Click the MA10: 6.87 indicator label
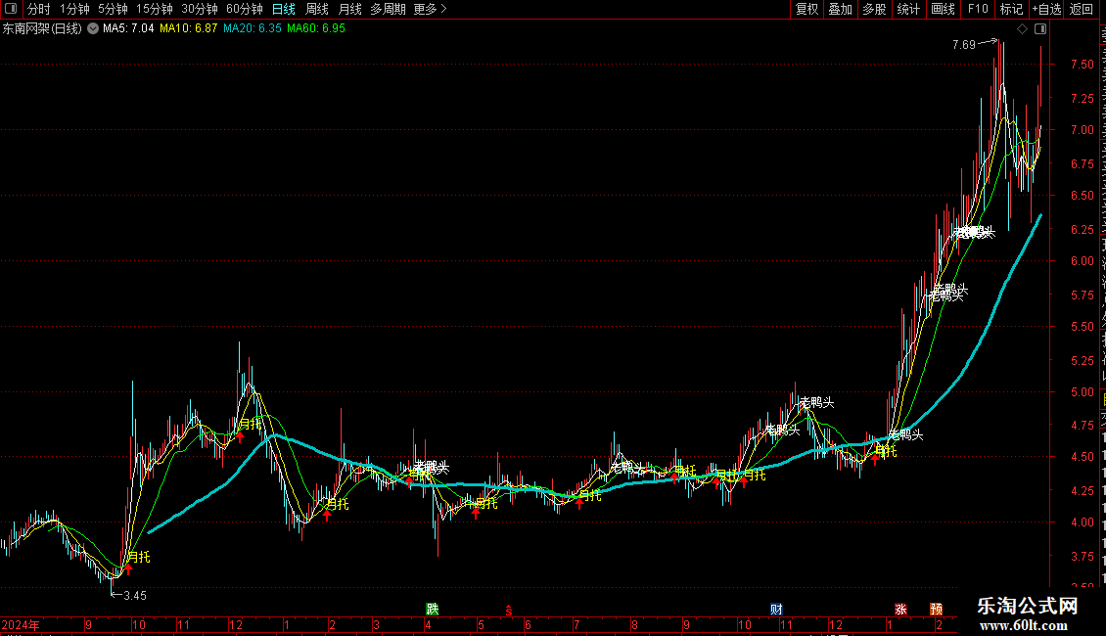1106x636 pixels. tap(188, 29)
